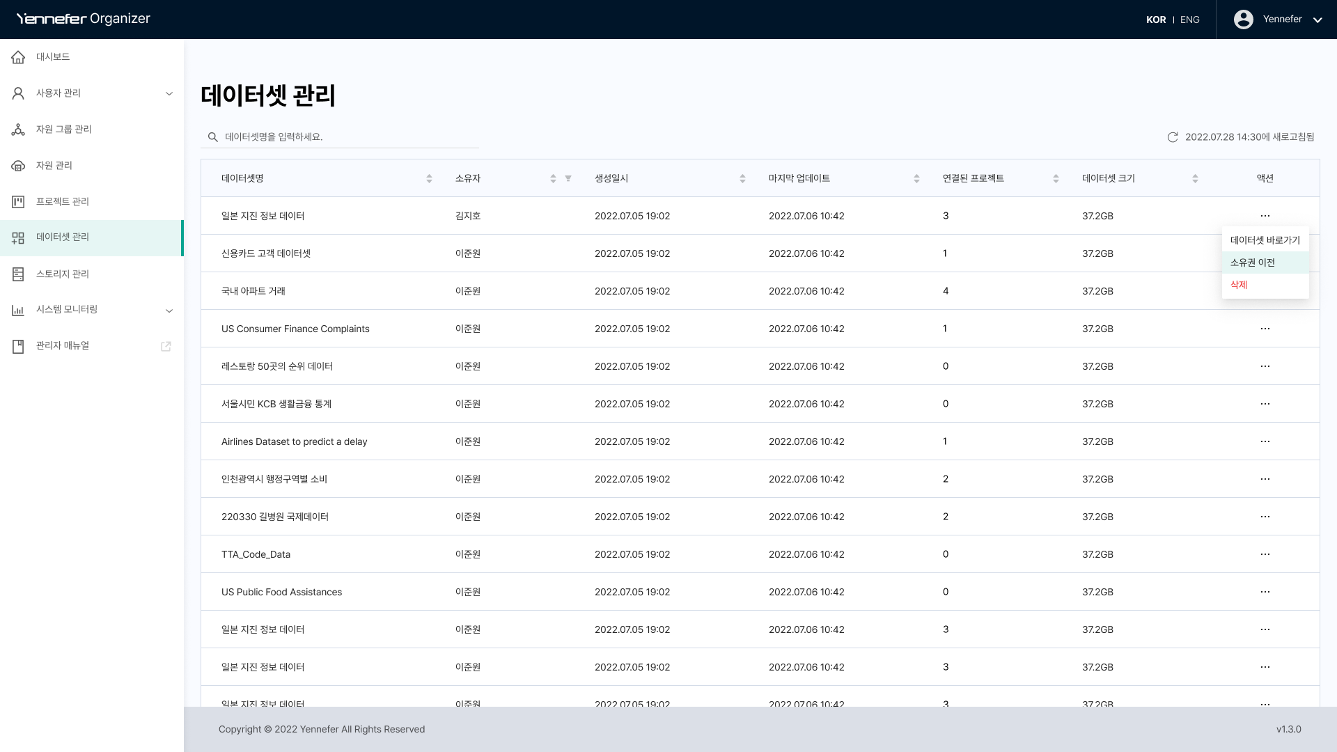Switch language to KOR
Image resolution: width=1337 pixels, height=752 pixels.
point(1155,19)
